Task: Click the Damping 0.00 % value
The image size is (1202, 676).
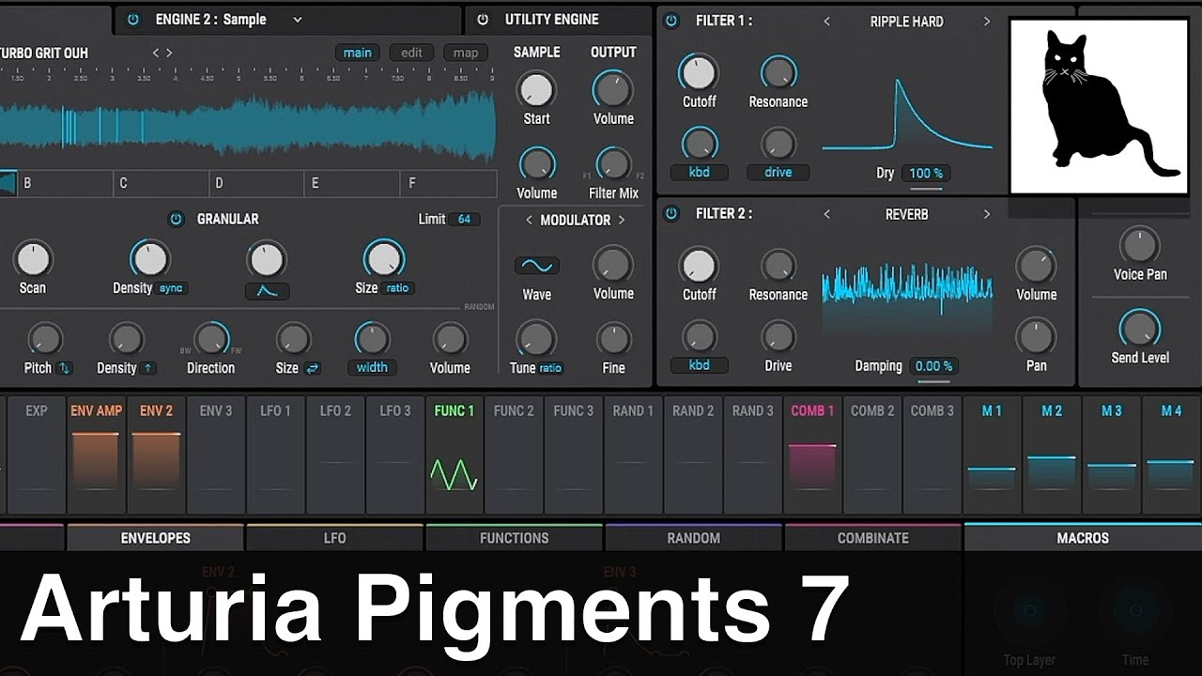Action: (x=933, y=366)
